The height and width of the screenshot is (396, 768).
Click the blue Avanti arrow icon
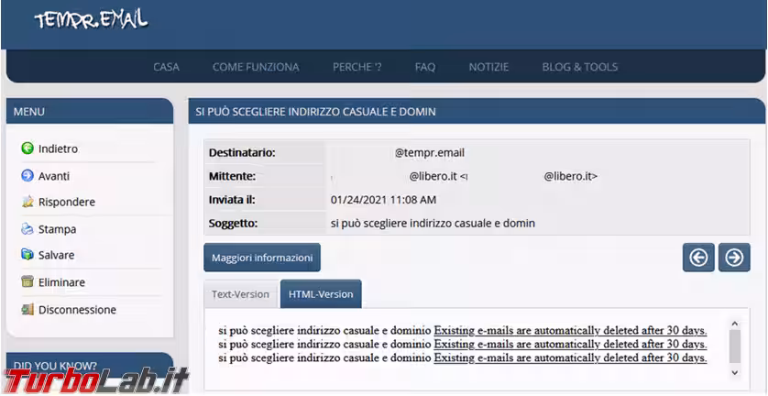pos(27,176)
